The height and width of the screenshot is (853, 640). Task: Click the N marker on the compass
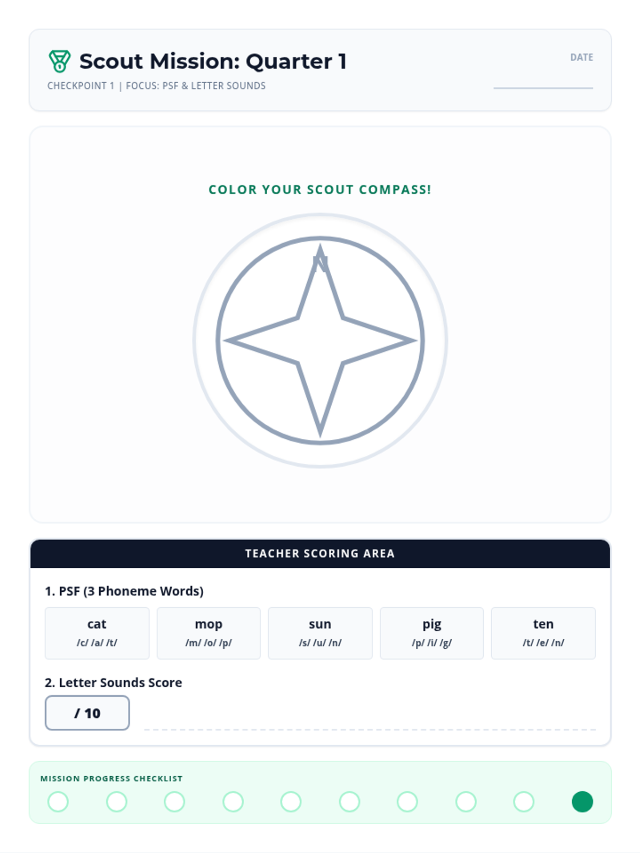(320, 263)
